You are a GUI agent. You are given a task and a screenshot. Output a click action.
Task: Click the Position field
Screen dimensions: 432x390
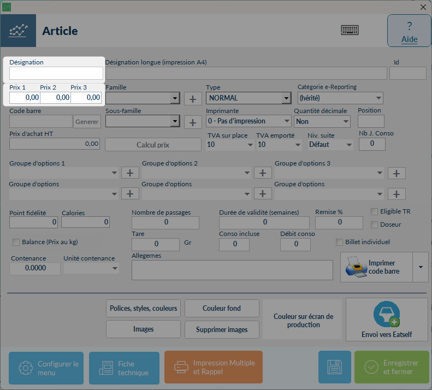(371, 121)
